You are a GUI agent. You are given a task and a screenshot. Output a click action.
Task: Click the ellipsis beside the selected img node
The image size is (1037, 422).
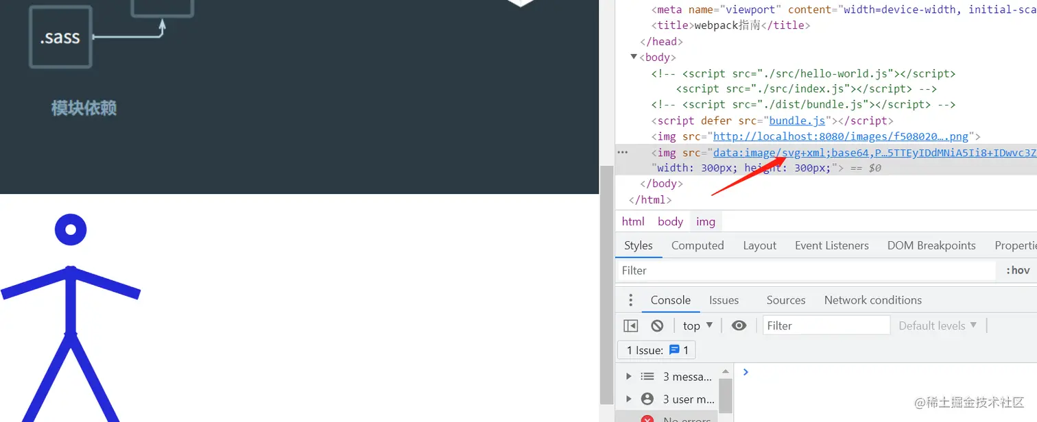click(x=623, y=152)
